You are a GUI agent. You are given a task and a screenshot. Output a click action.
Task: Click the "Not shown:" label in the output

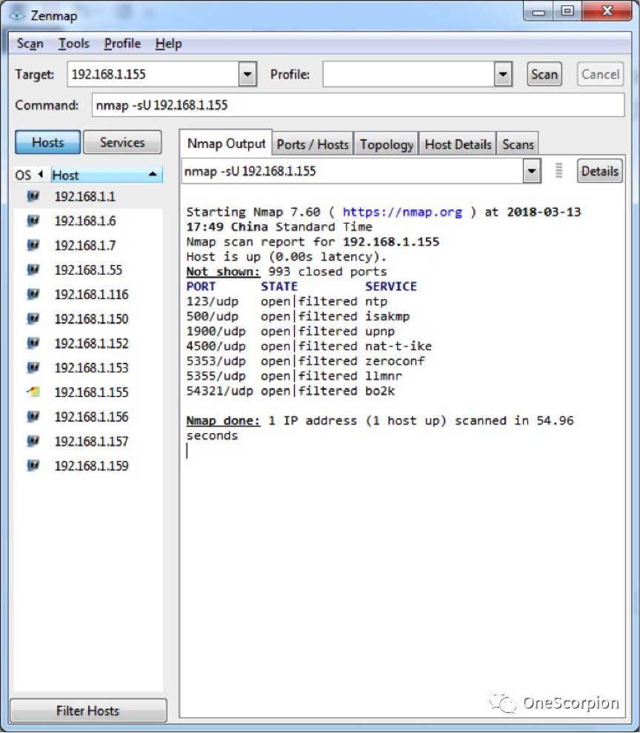click(223, 272)
